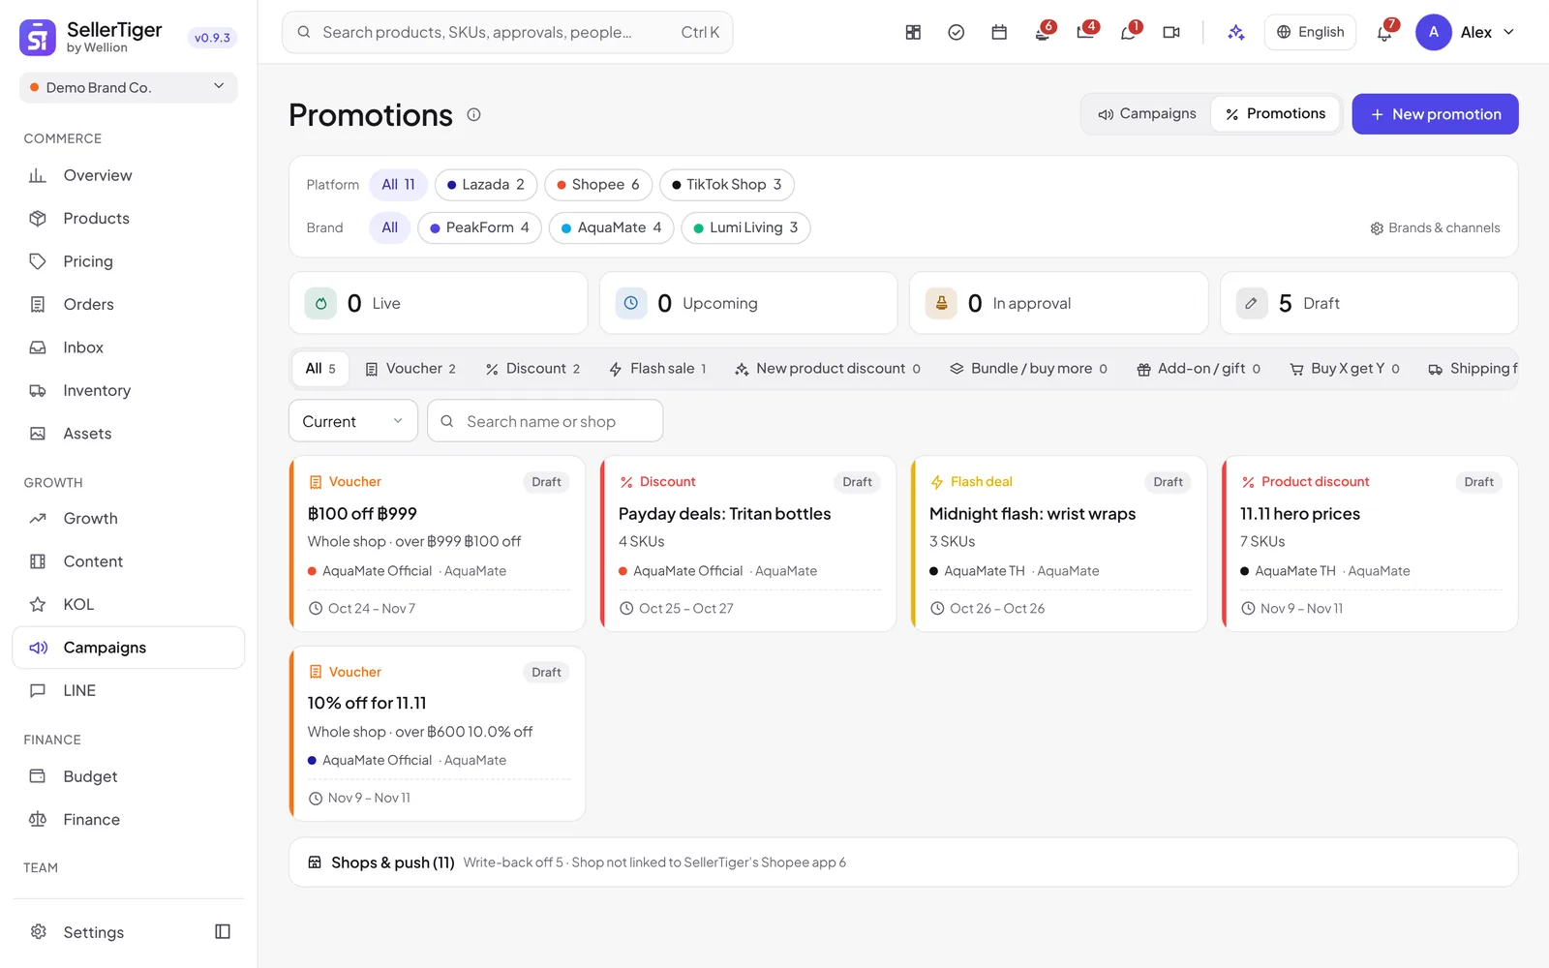1549x968 pixels.
Task: Open the tasks checkmark circle icon
Action: click(x=956, y=32)
